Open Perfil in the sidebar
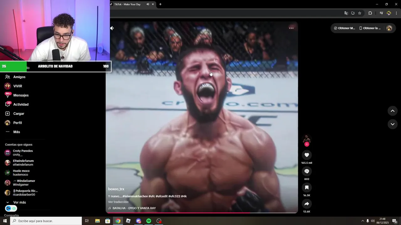 18,123
